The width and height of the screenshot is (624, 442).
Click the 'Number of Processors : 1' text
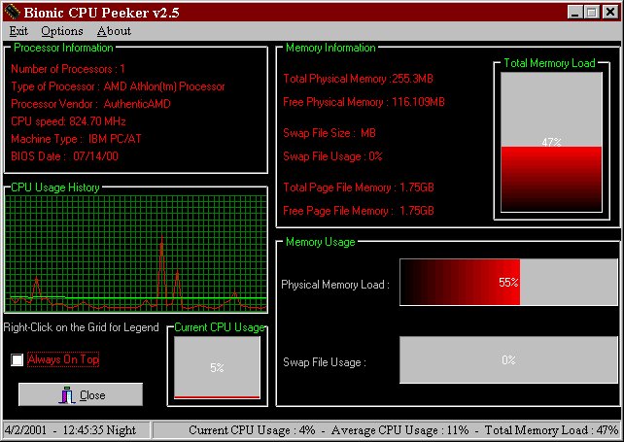click(68, 69)
